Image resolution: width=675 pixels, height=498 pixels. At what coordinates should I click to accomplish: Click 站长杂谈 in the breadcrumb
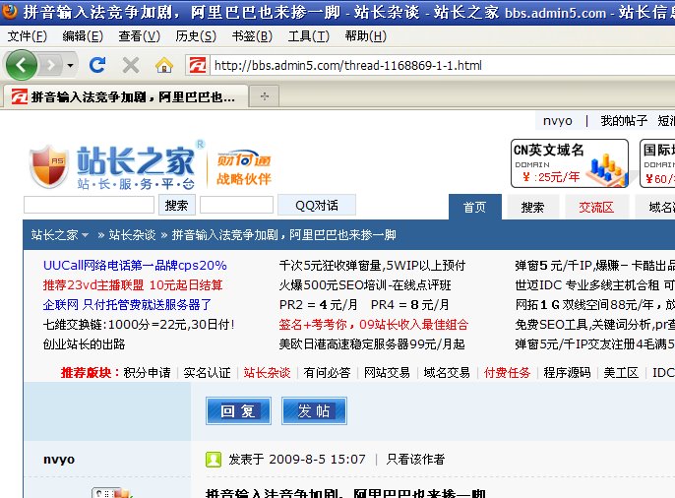coord(132,235)
